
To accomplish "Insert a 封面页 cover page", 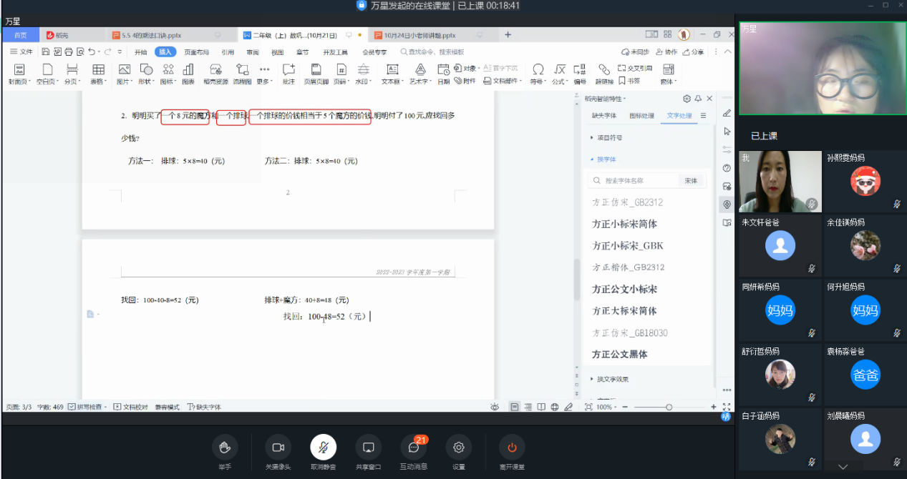I will click(19, 74).
